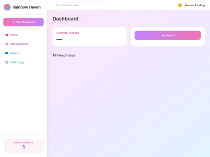Click the No one fronting status
The image size is (210, 157).
[x=195, y=5]
